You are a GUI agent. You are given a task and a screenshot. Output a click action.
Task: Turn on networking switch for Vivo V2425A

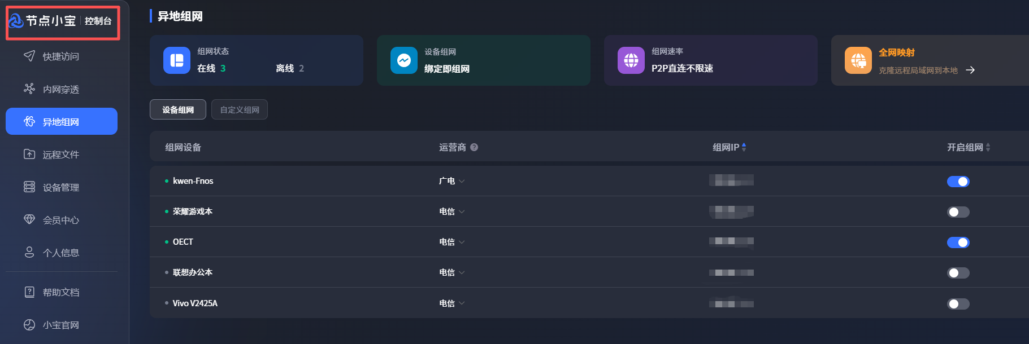(958, 304)
